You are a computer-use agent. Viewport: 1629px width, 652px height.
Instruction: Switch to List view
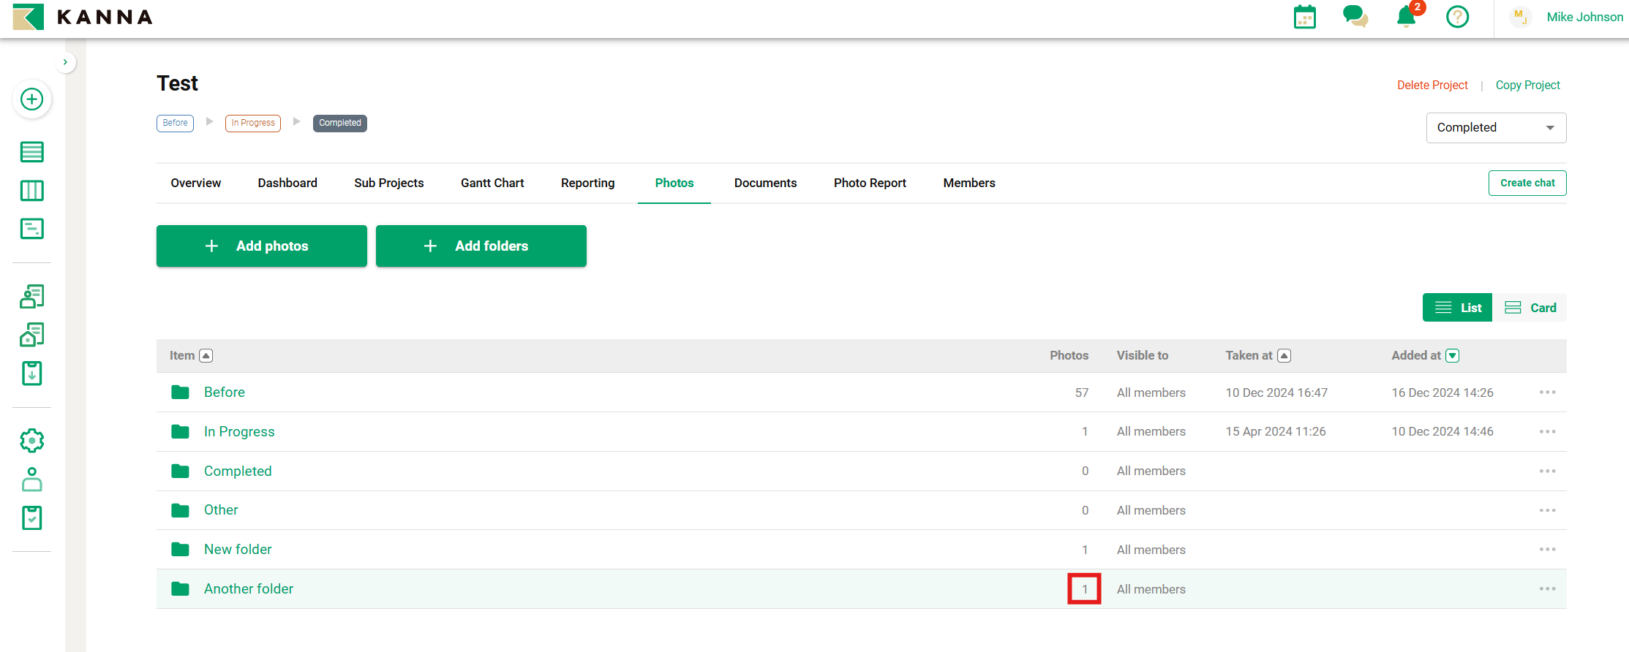click(x=1457, y=308)
